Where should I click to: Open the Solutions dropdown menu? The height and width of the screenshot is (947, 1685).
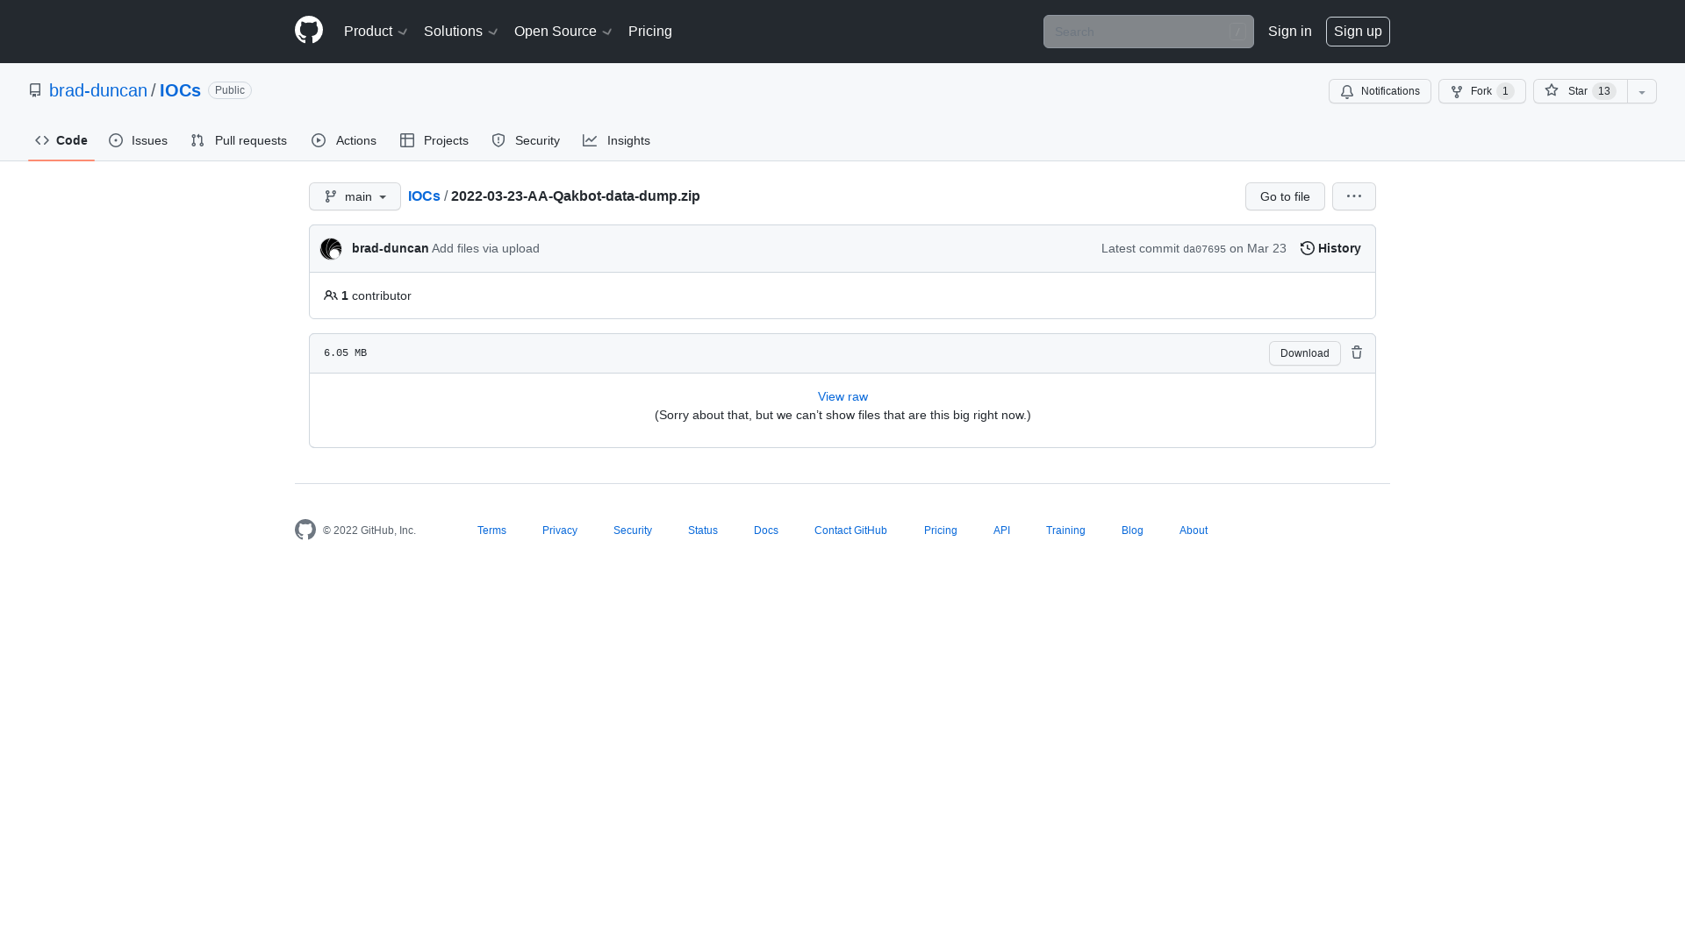coord(461,32)
